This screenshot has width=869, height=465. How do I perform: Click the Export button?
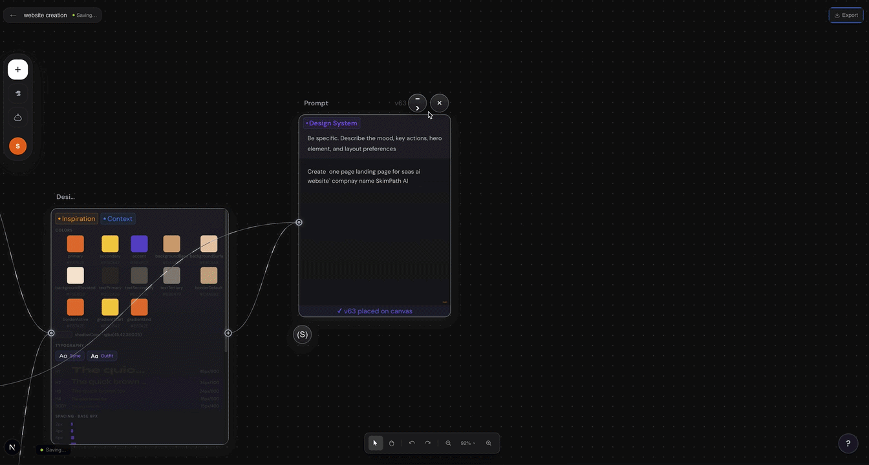point(846,15)
